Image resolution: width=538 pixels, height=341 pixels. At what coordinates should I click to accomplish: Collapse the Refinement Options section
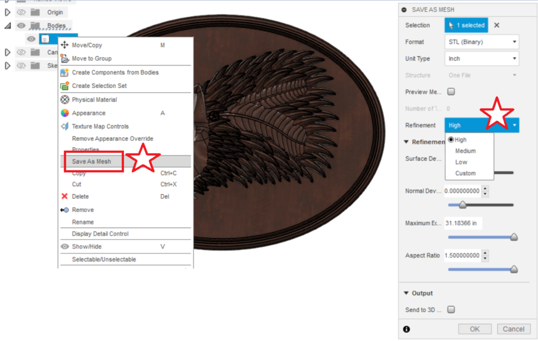(406, 142)
